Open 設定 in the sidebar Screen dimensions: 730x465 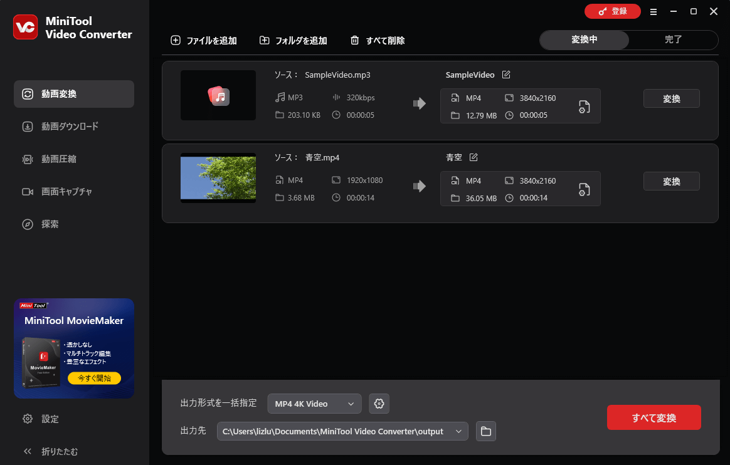tap(41, 419)
